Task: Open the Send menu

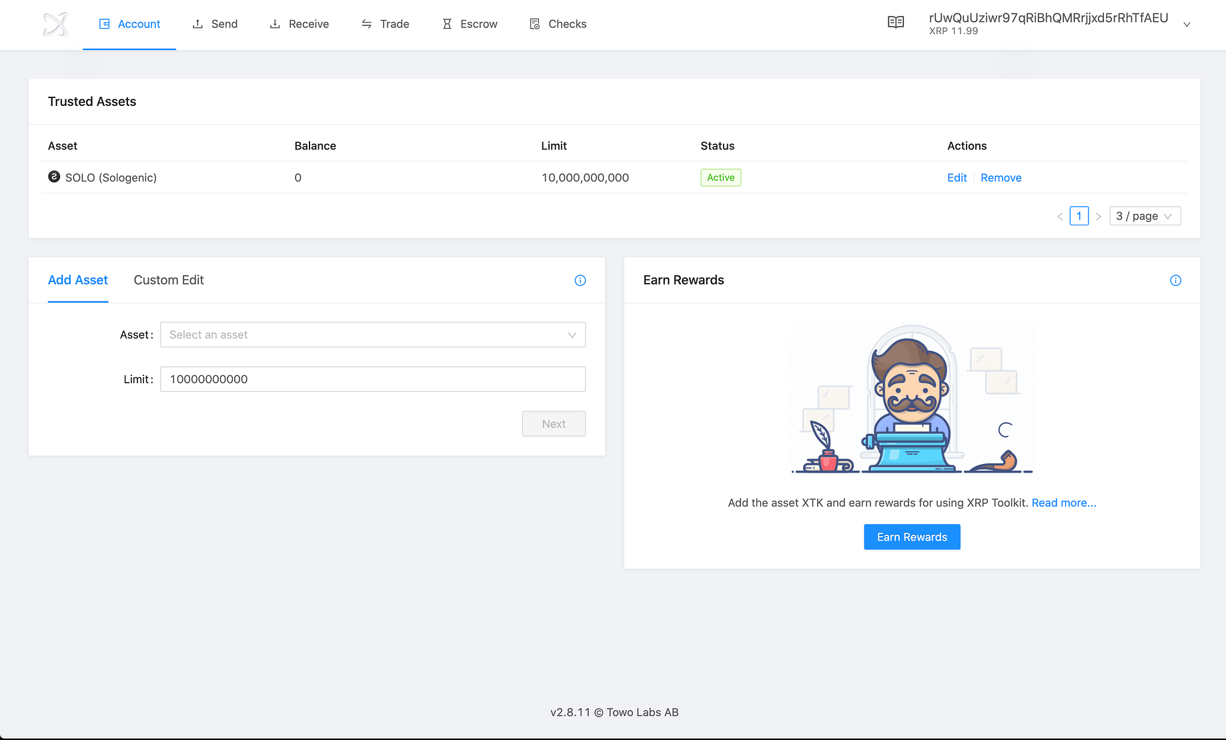Action: 215,24
